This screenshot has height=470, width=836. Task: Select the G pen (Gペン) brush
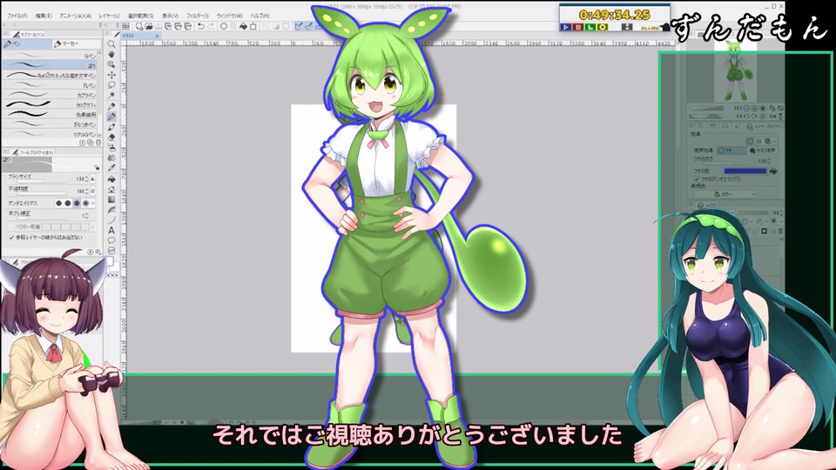[x=51, y=56]
